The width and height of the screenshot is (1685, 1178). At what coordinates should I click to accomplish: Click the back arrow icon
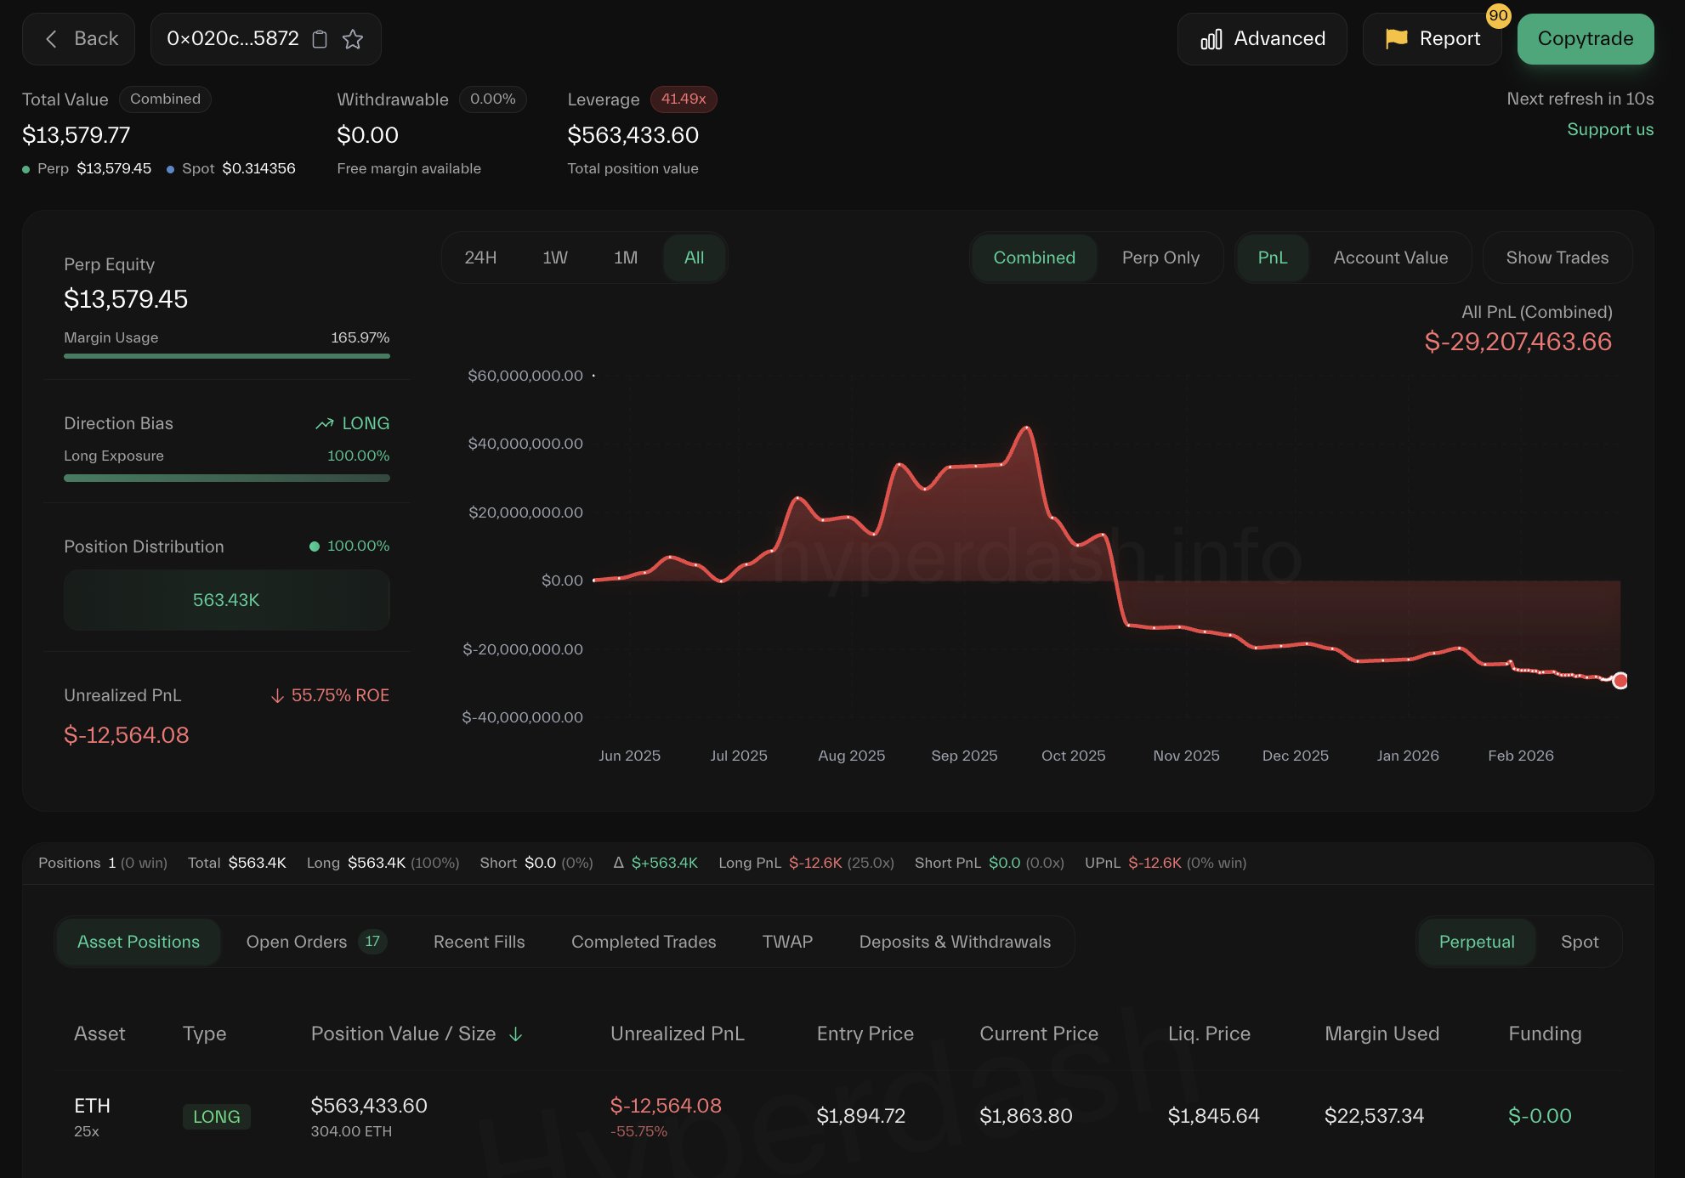[51, 39]
